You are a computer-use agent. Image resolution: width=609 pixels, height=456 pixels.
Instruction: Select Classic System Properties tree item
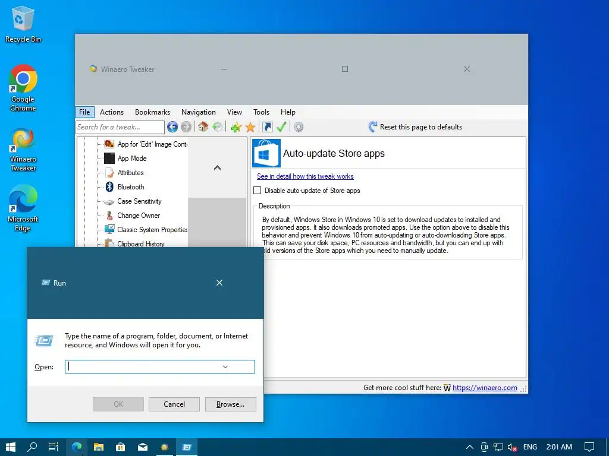point(146,230)
